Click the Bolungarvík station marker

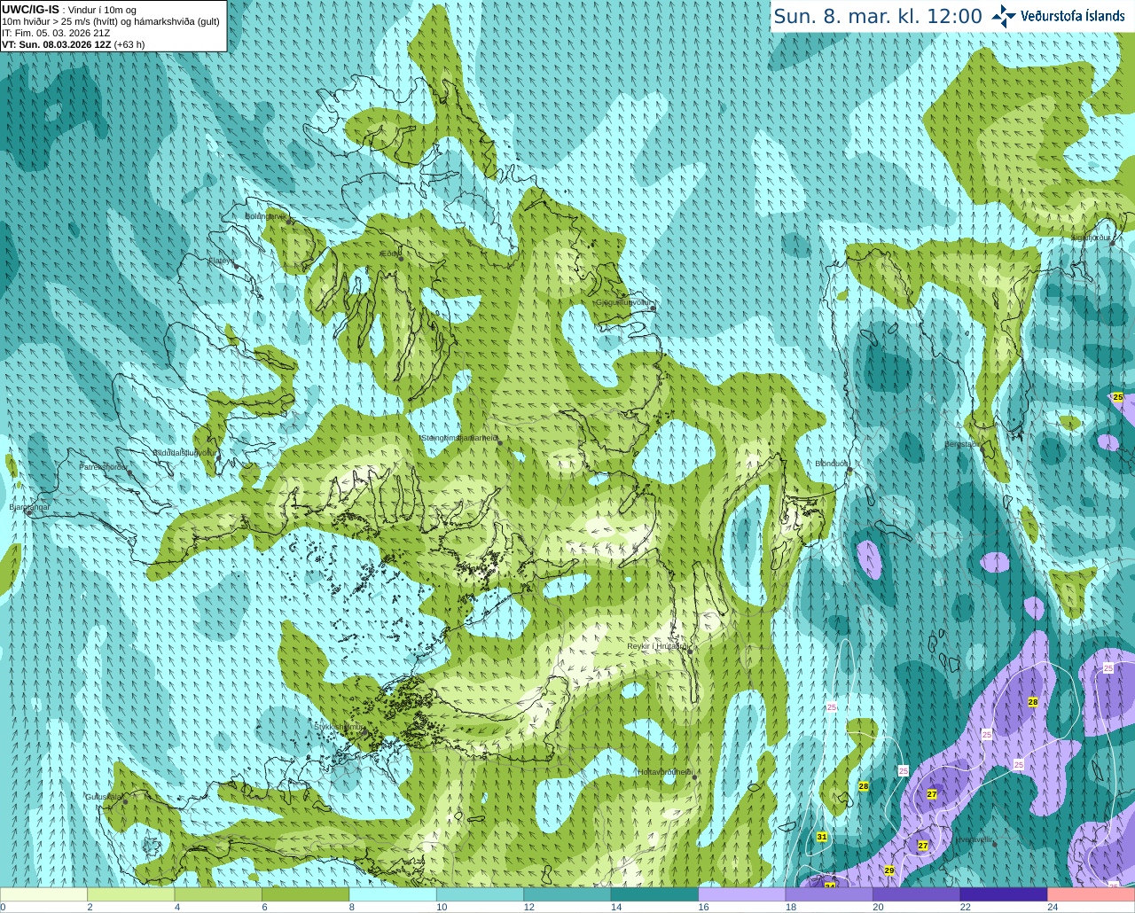[x=290, y=221]
